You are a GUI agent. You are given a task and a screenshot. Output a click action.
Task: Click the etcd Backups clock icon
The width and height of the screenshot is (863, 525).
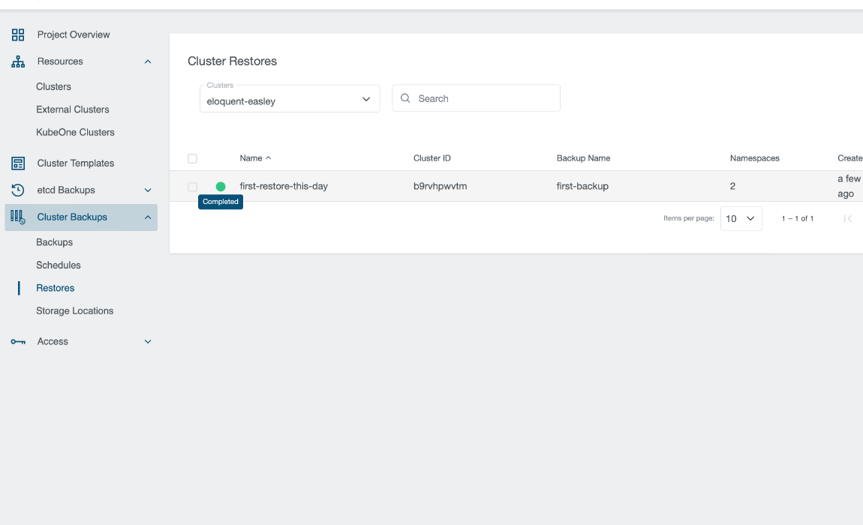pyautogui.click(x=17, y=190)
